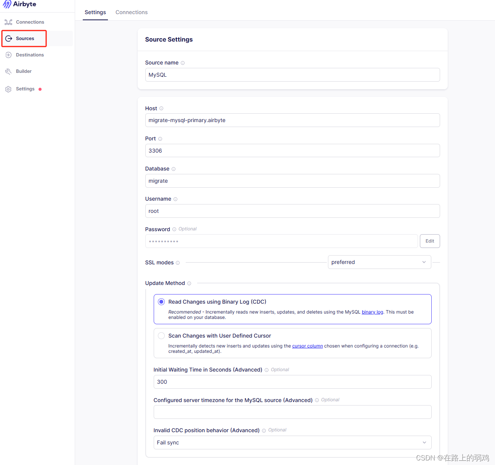The height and width of the screenshot is (465, 495).
Task: Focus Initial Waiting Time field
Action: click(x=292, y=382)
